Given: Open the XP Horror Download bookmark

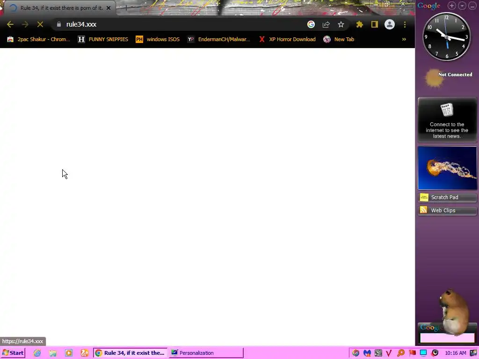Looking at the screenshot, I should (287, 39).
